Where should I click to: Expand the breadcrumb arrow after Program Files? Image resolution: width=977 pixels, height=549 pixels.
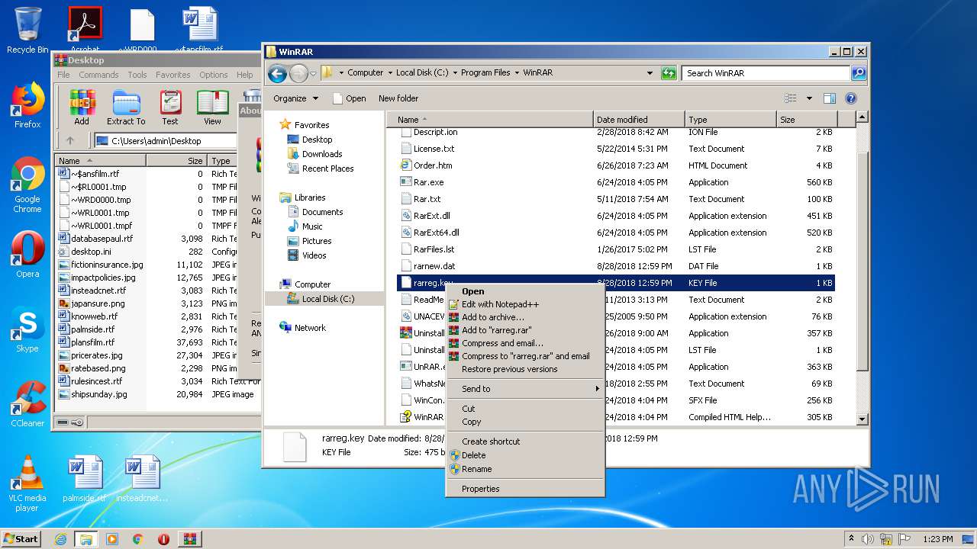pyautogui.click(x=516, y=73)
